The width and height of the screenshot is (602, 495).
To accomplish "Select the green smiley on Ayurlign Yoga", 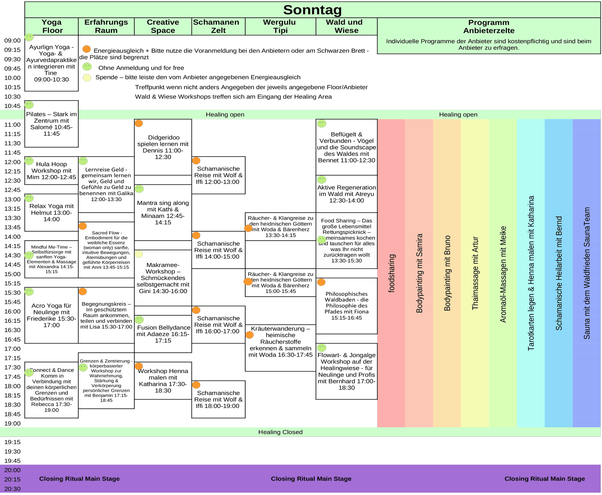I will click(29, 37).
